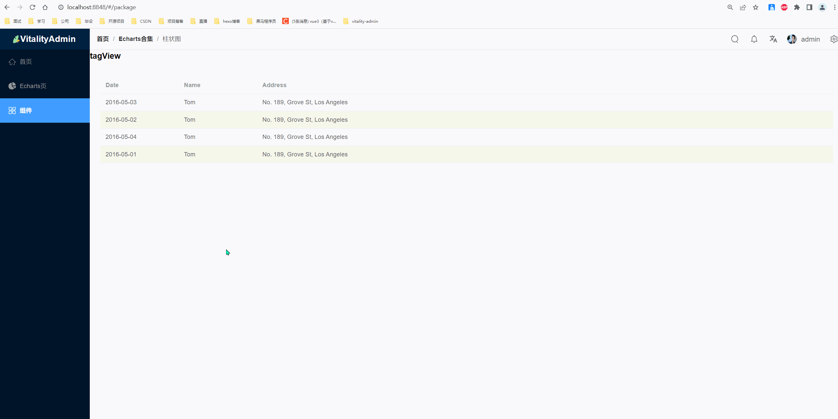
Task: Select the 组件 sidebar menu item
Action: point(26,111)
